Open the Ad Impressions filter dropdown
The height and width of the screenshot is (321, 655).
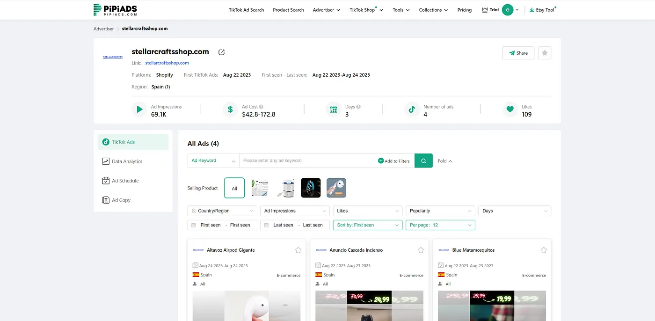coord(295,211)
